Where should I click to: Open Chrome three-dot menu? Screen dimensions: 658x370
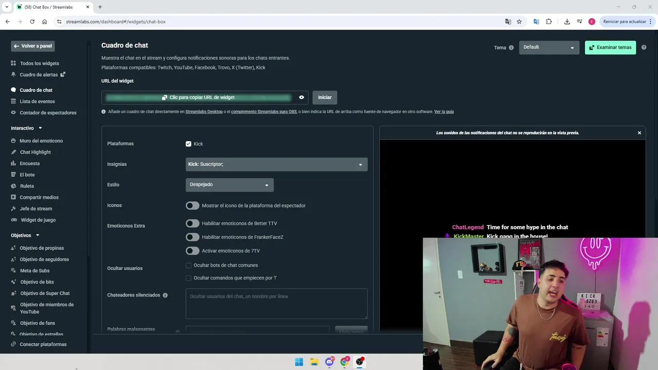[651, 22]
